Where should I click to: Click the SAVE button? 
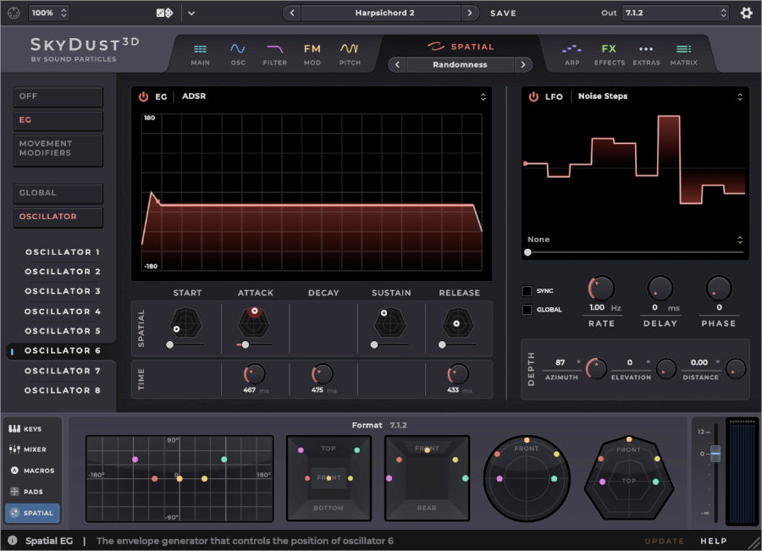click(x=503, y=13)
